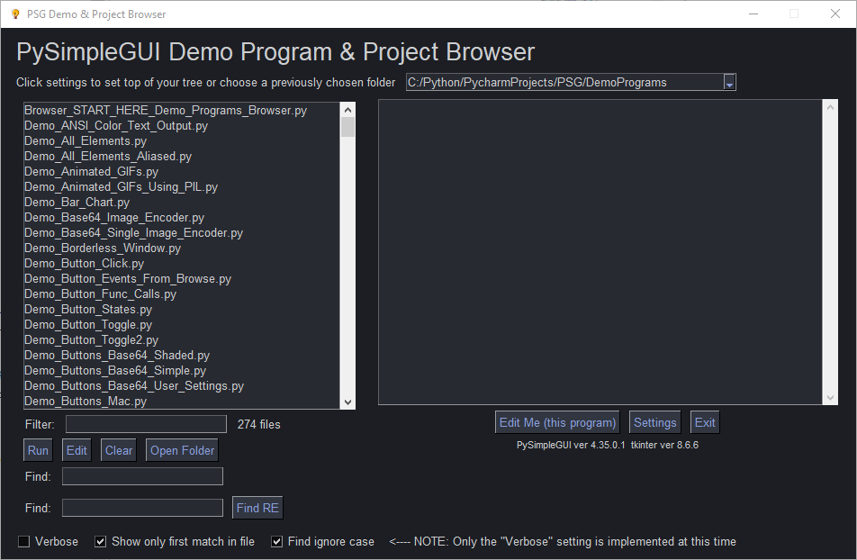Click the DemoPrograms folder path combo box
The width and height of the screenshot is (857, 560).
[x=571, y=82]
